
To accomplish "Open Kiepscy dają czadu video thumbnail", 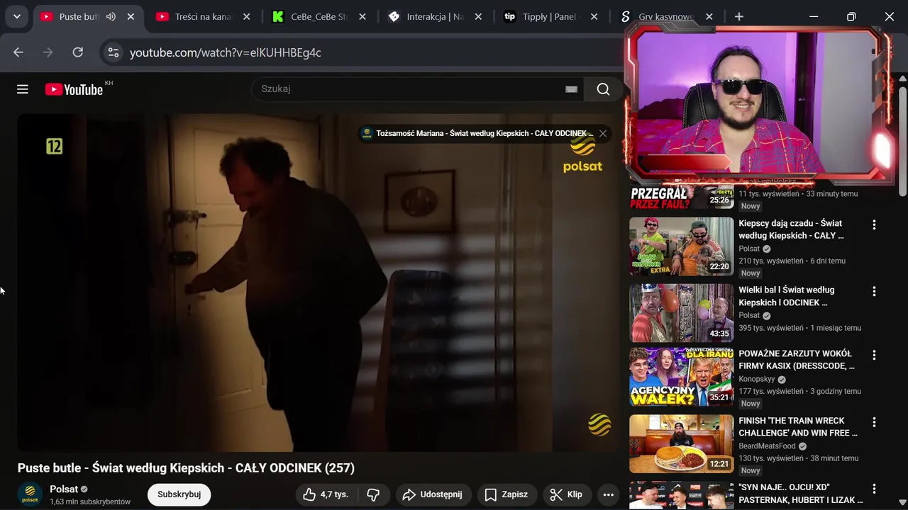I will (x=681, y=246).
